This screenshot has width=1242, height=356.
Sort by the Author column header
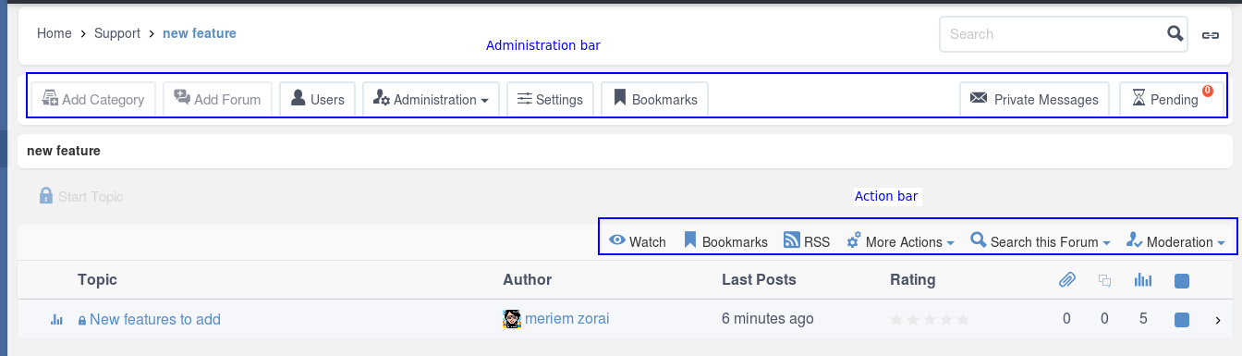point(527,279)
